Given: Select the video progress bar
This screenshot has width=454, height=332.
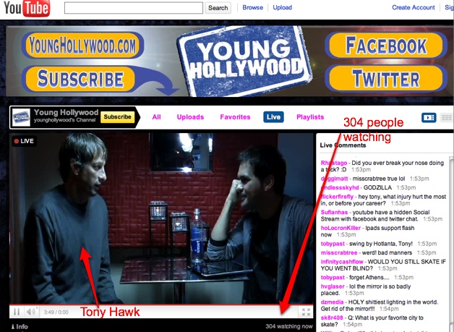Looking at the screenshot, I should coord(161,305).
